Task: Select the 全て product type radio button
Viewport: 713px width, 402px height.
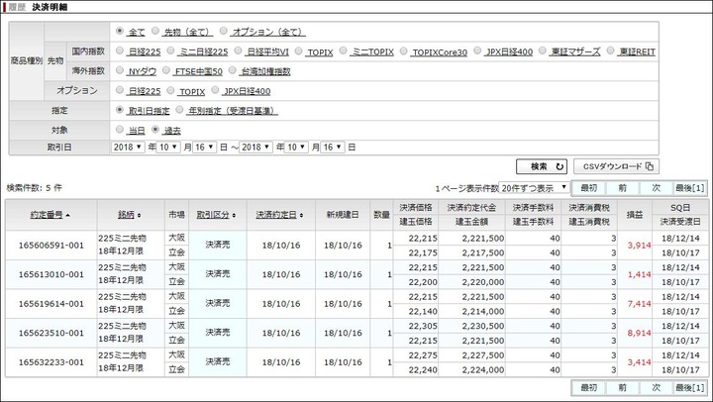Action: pos(120,31)
